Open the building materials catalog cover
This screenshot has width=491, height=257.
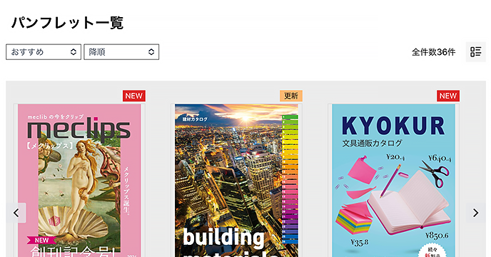tap(236, 181)
